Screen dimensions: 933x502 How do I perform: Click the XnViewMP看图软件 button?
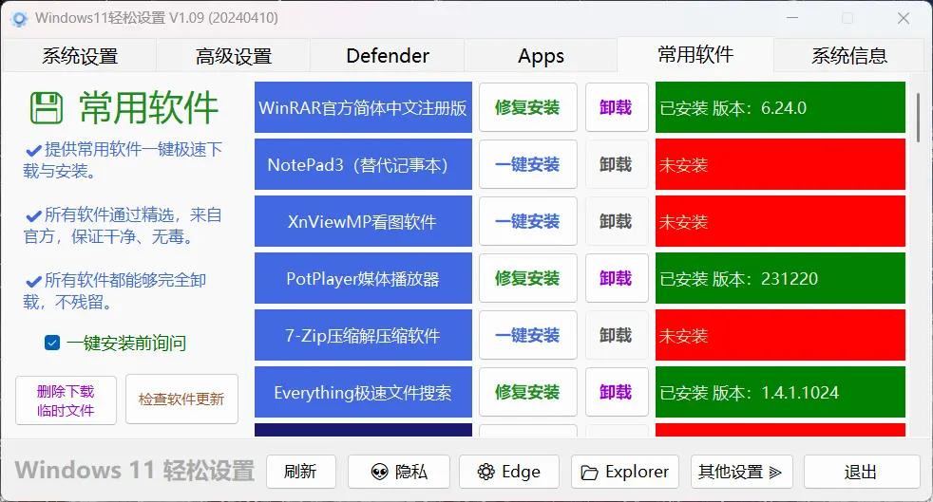point(363,222)
